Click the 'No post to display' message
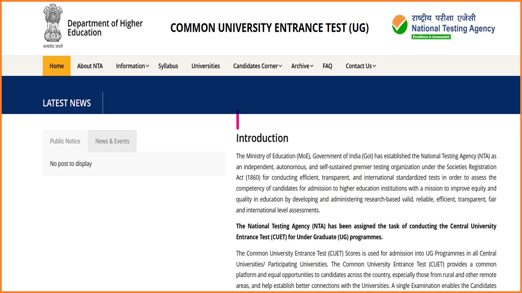The image size is (522, 293). click(71, 164)
